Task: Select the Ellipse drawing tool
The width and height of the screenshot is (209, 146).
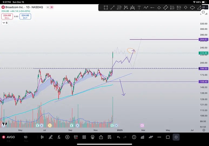Action: click(192, 8)
